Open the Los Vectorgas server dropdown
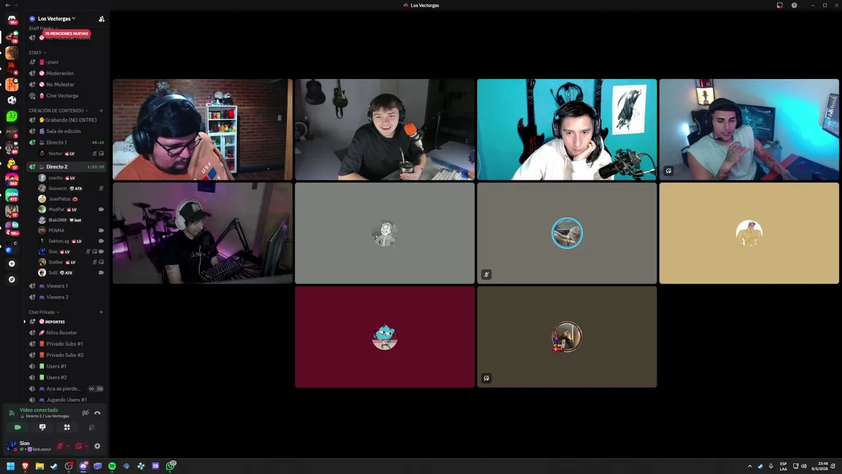The width and height of the screenshot is (842, 474). coord(57,18)
